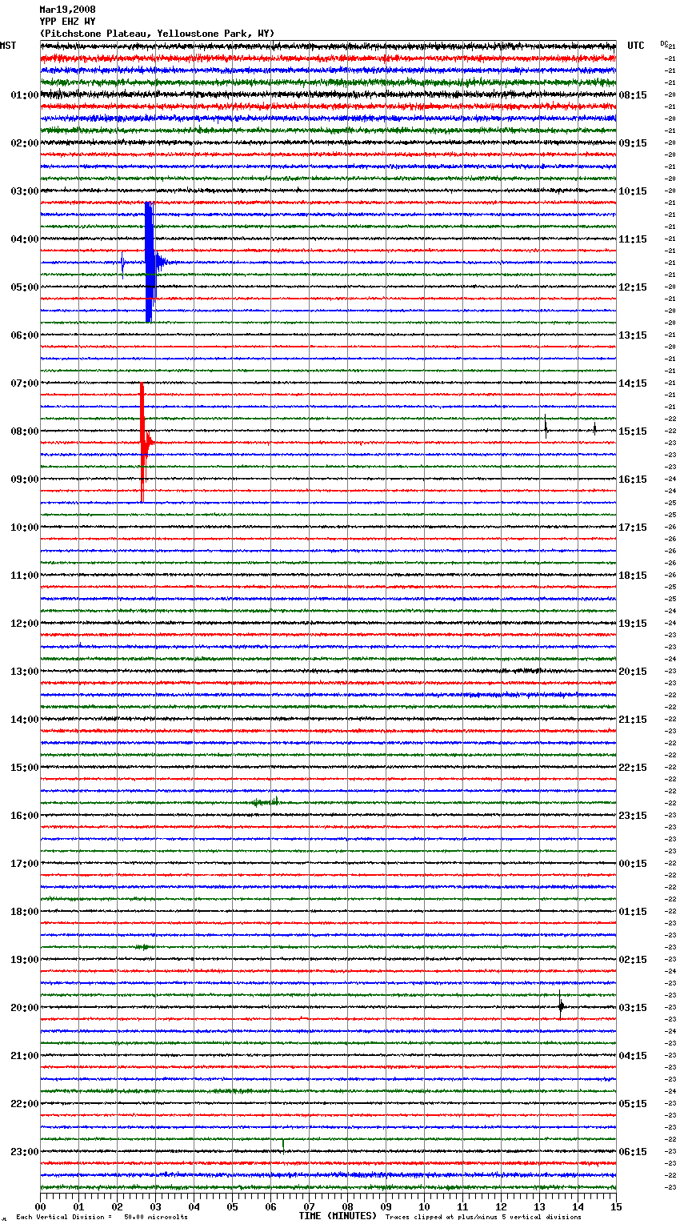Click the 15:15 UTC time label
The image size is (680, 1228).
(633, 431)
